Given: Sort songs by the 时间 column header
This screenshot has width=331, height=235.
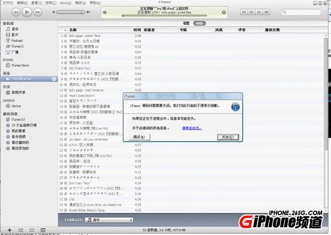Looking at the screenshot, I should pos(137,30).
